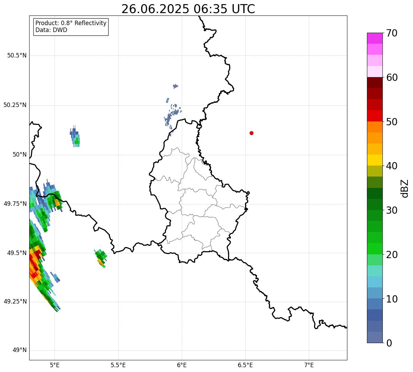Image resolution: width=413 pixels, height=372 pixels.
Task: Click the 7°E longitude tick label
Action: [309, 365]
